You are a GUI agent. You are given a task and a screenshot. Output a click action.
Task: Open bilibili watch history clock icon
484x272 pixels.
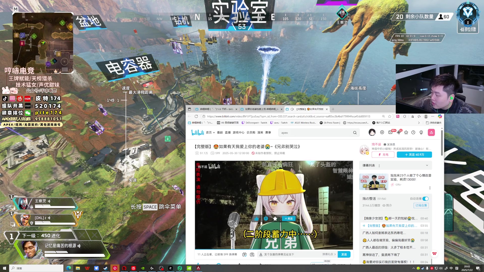[x=413, y=132]
